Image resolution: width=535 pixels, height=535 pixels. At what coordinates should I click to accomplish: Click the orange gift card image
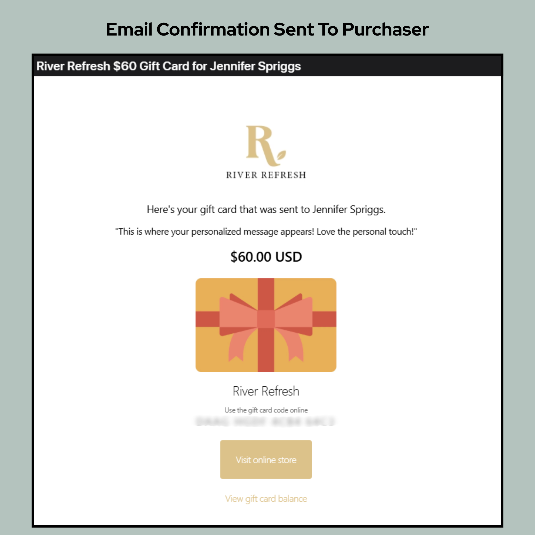(266, 324)
